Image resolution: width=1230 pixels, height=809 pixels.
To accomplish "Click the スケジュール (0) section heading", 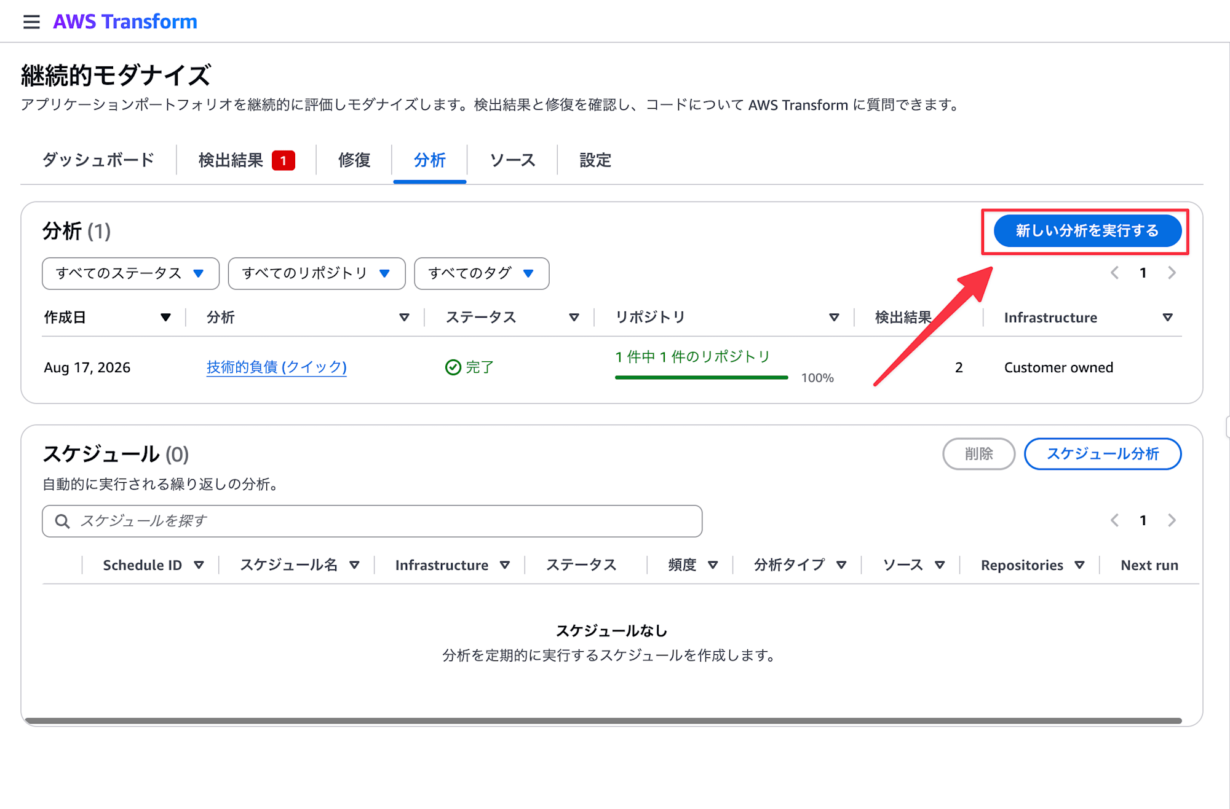I will [x=116, y=454].
